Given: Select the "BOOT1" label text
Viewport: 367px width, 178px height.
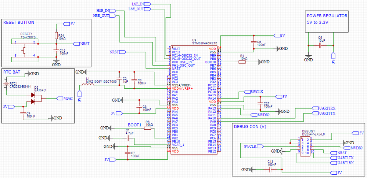Looking at the screenshot, I should (134, 125).
